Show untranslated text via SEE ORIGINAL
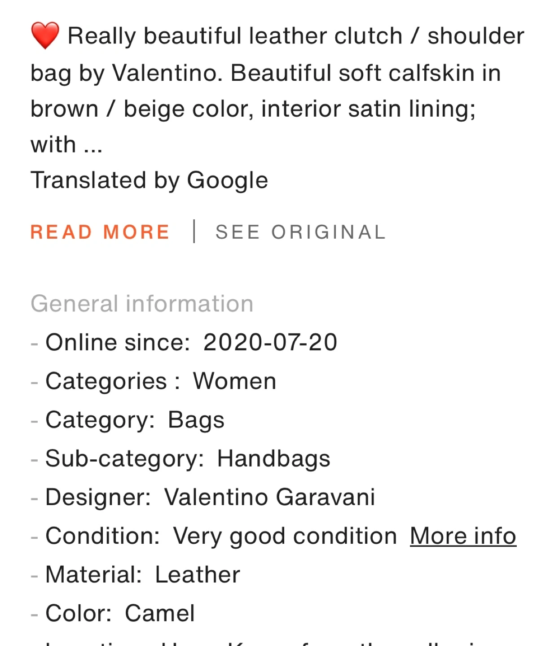 click(301, 232)
